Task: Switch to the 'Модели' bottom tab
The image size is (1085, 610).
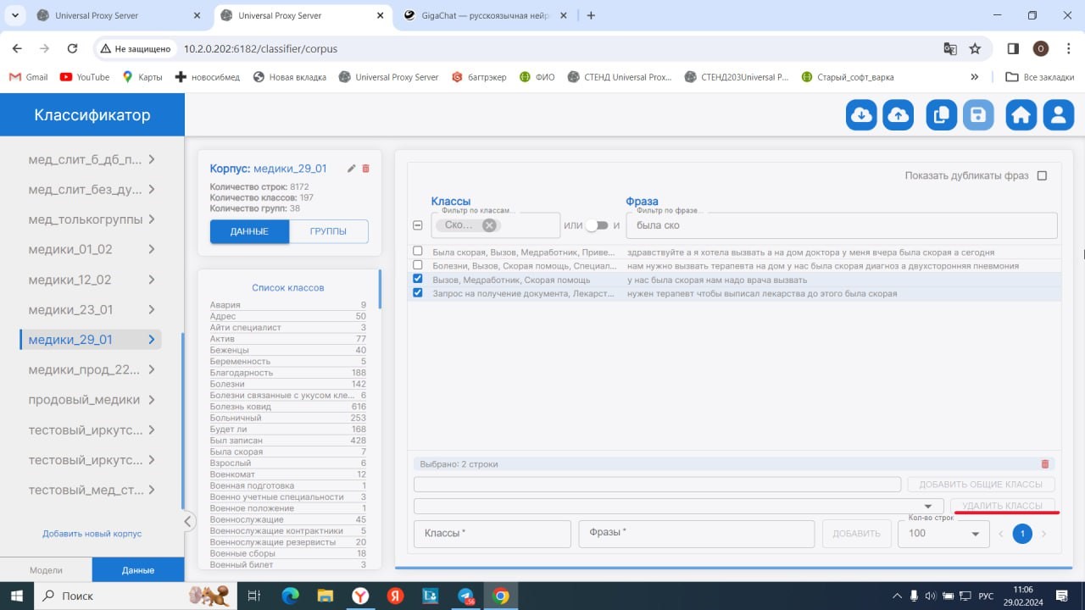Action: tap(46, 570)
